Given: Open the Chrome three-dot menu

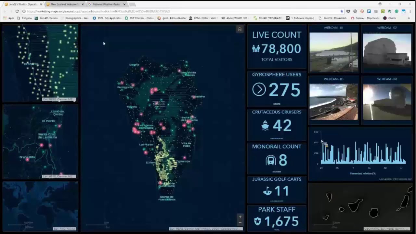Looking at the screenshot, I should [x=410, y=11].
